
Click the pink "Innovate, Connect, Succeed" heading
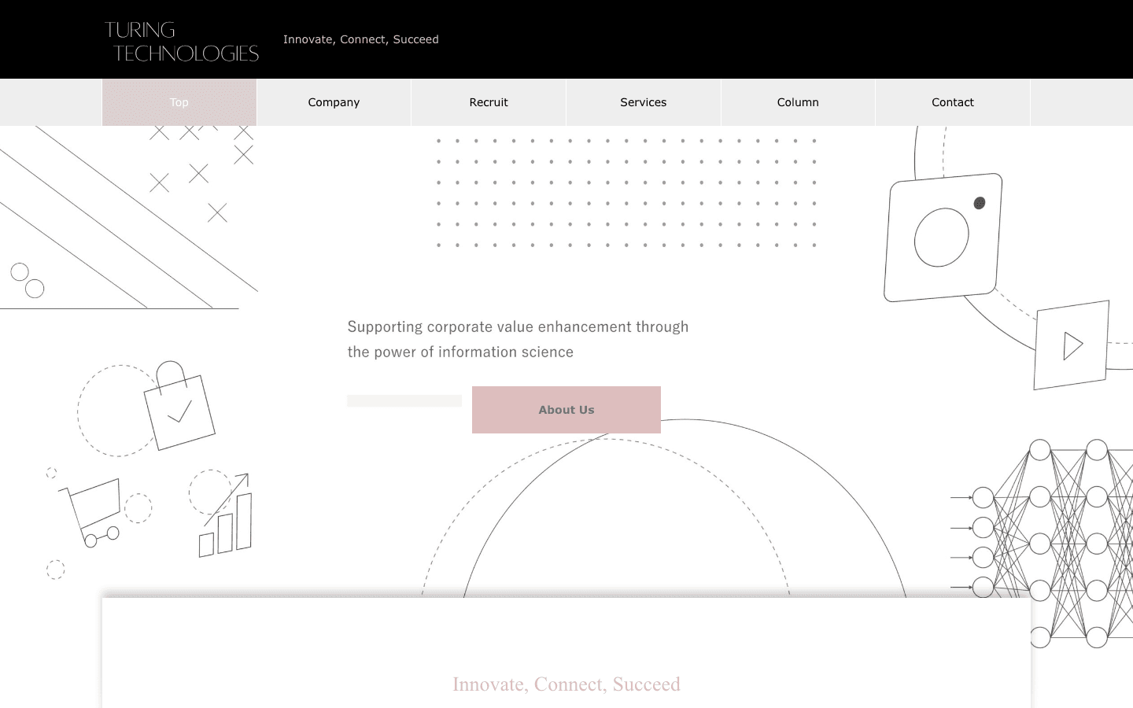[x=566, y=684]
